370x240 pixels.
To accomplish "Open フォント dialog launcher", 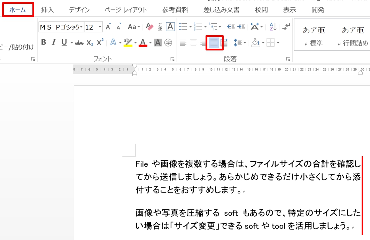I will [x=172, y=59].
